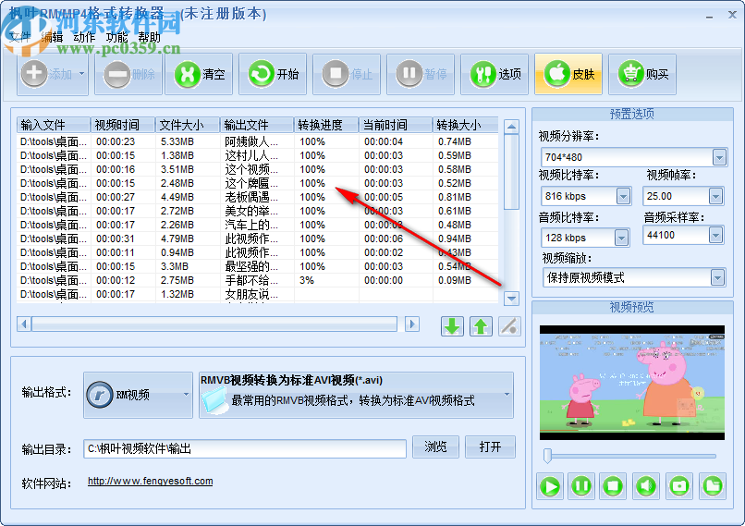The width and height of the screenshot is (745, 526).
Task: Start conversion with the 开始 button
Action: tap(273, 74)
